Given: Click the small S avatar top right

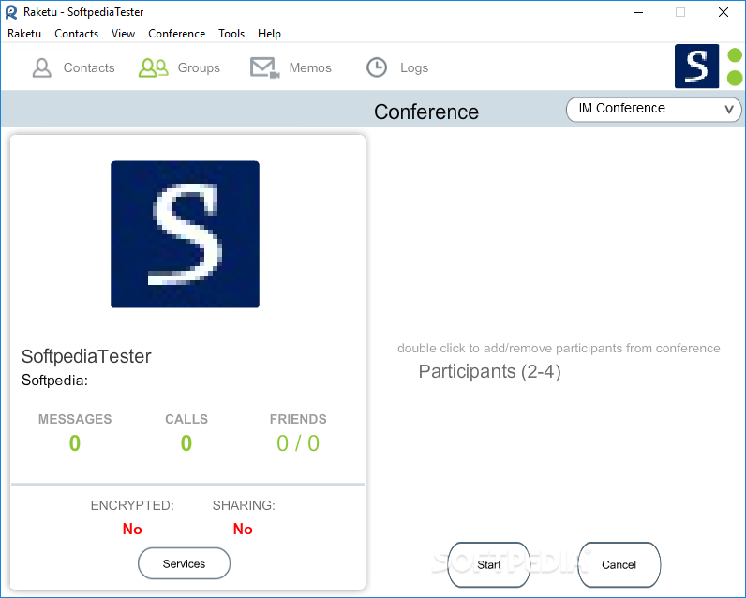Looking at the screenshot, I should (x=696, y=67).
